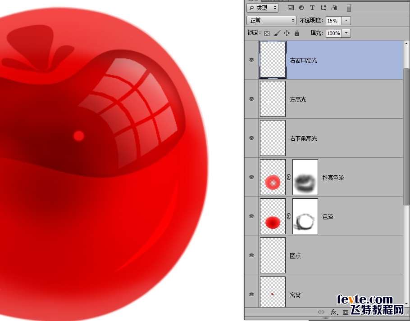Hide the 右窗口高光 layer
Screen dimensions: 410x321
[x=251, y=60]
